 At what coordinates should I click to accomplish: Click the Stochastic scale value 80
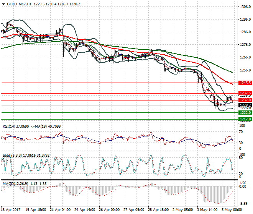tap(241, 158)
